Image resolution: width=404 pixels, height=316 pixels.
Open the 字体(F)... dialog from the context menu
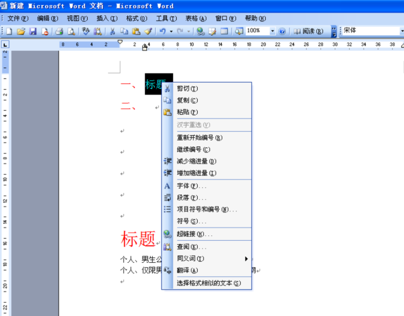pyautogui.click(x=207, y=186)
